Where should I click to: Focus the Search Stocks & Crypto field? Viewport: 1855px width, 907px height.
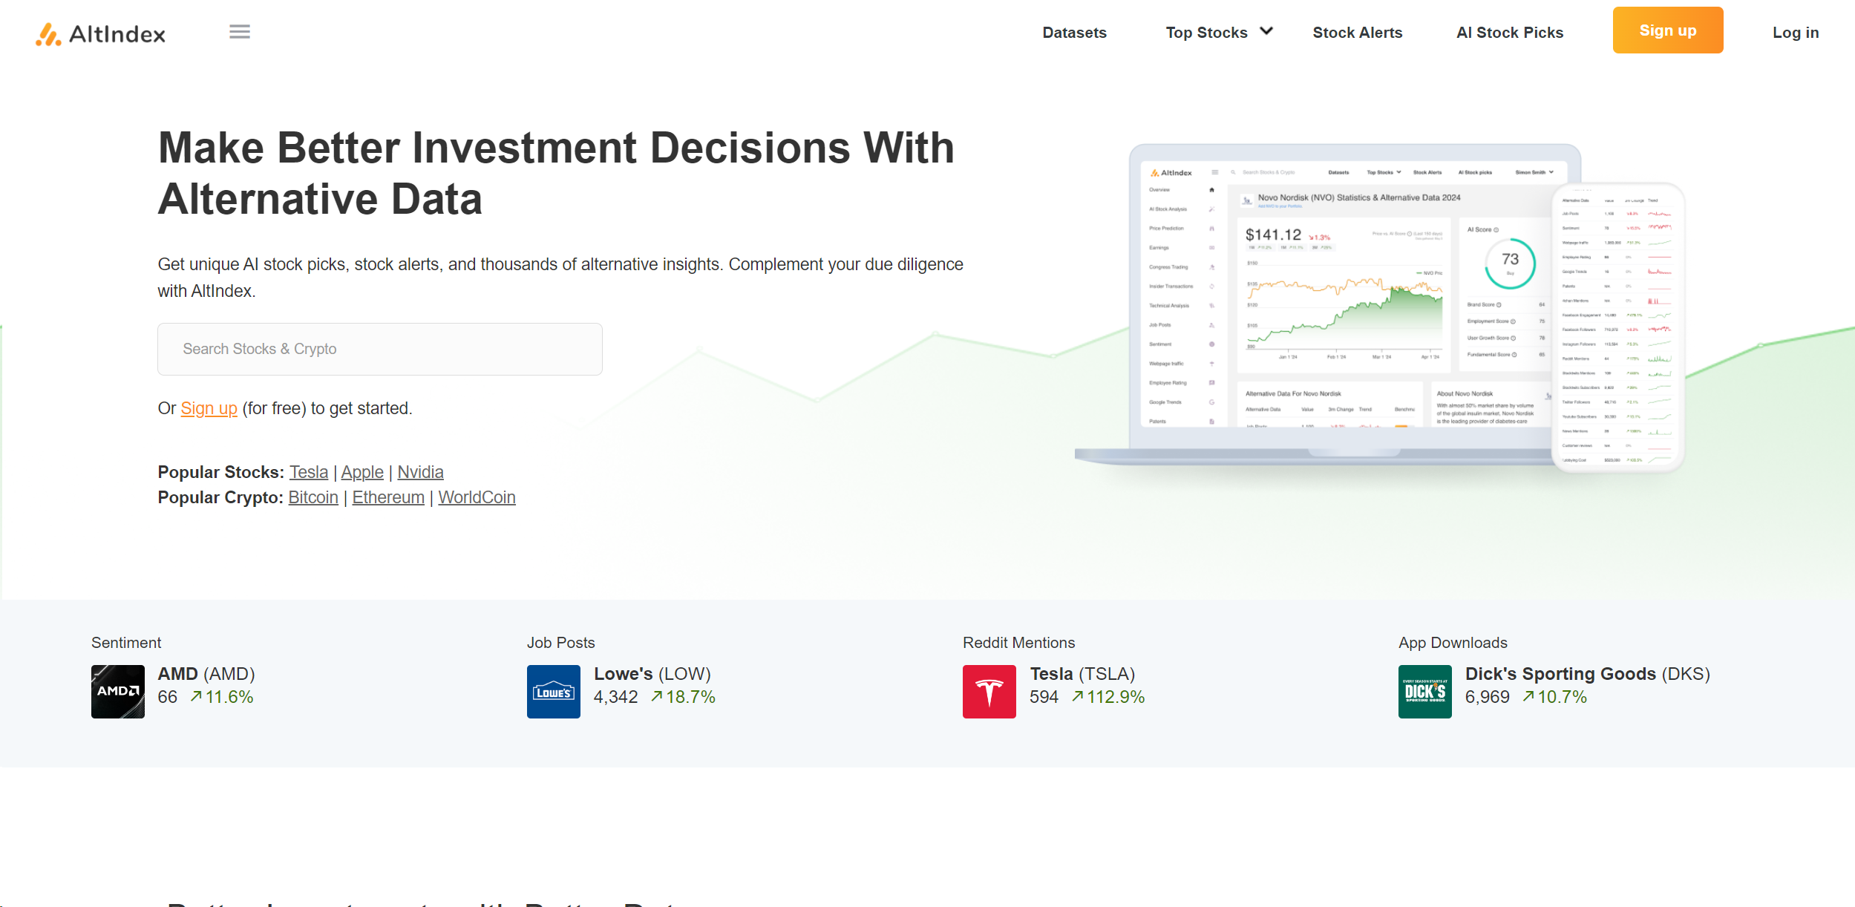pos(379,349)
